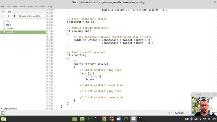Viewport: 217px width, 122px height.
Task: Click the bbc.c window title bar
Action: (x=108, y=2)
